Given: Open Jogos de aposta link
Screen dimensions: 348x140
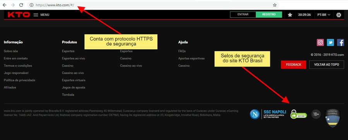Looking at the screenshot, I should click(x=73, y=87).
